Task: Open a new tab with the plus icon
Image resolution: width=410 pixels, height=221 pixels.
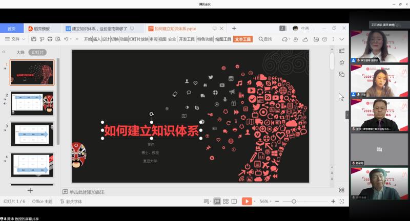Action: pyautogui.click(x=234, y=28)
